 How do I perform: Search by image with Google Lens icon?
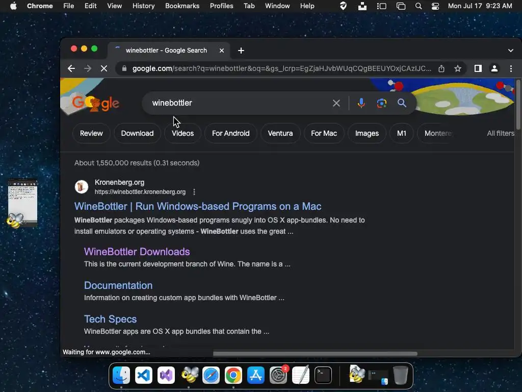pos(381,103)
